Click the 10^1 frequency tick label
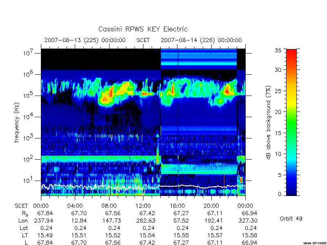The image size is (327, 245). [29, 180]
